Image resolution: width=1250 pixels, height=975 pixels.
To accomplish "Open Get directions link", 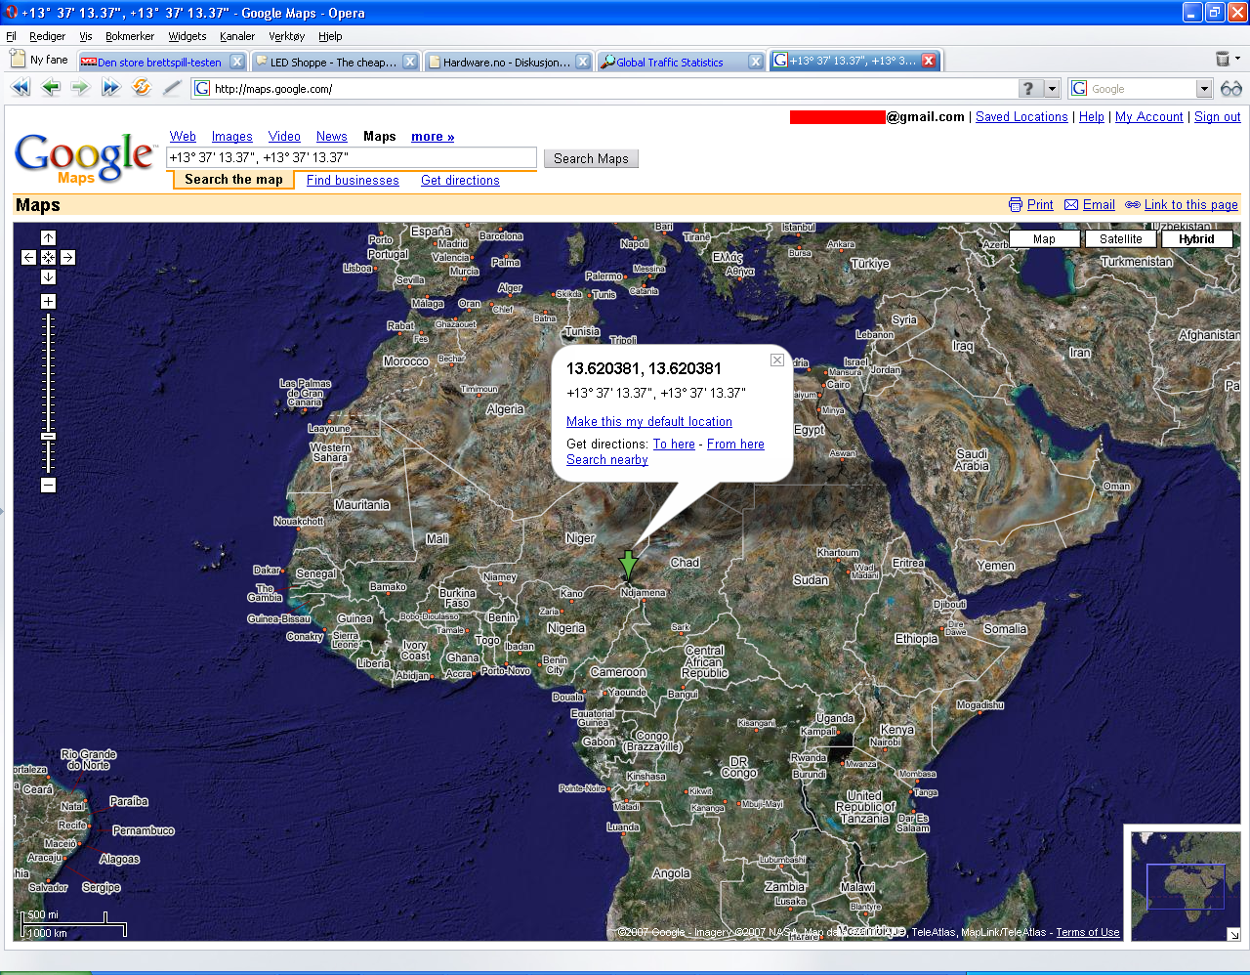I will tap(460, 181).
